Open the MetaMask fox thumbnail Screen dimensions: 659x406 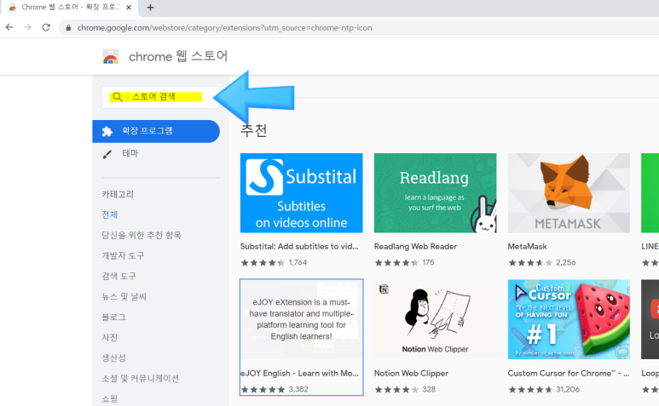click(x=569, y=193)
